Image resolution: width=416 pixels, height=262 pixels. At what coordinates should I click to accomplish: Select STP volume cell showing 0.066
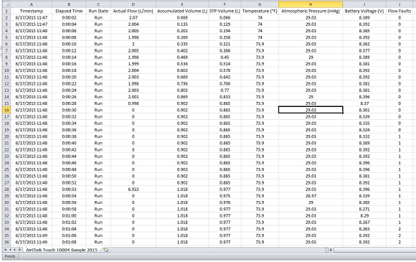pyautogui.click(x=224, y=17)
